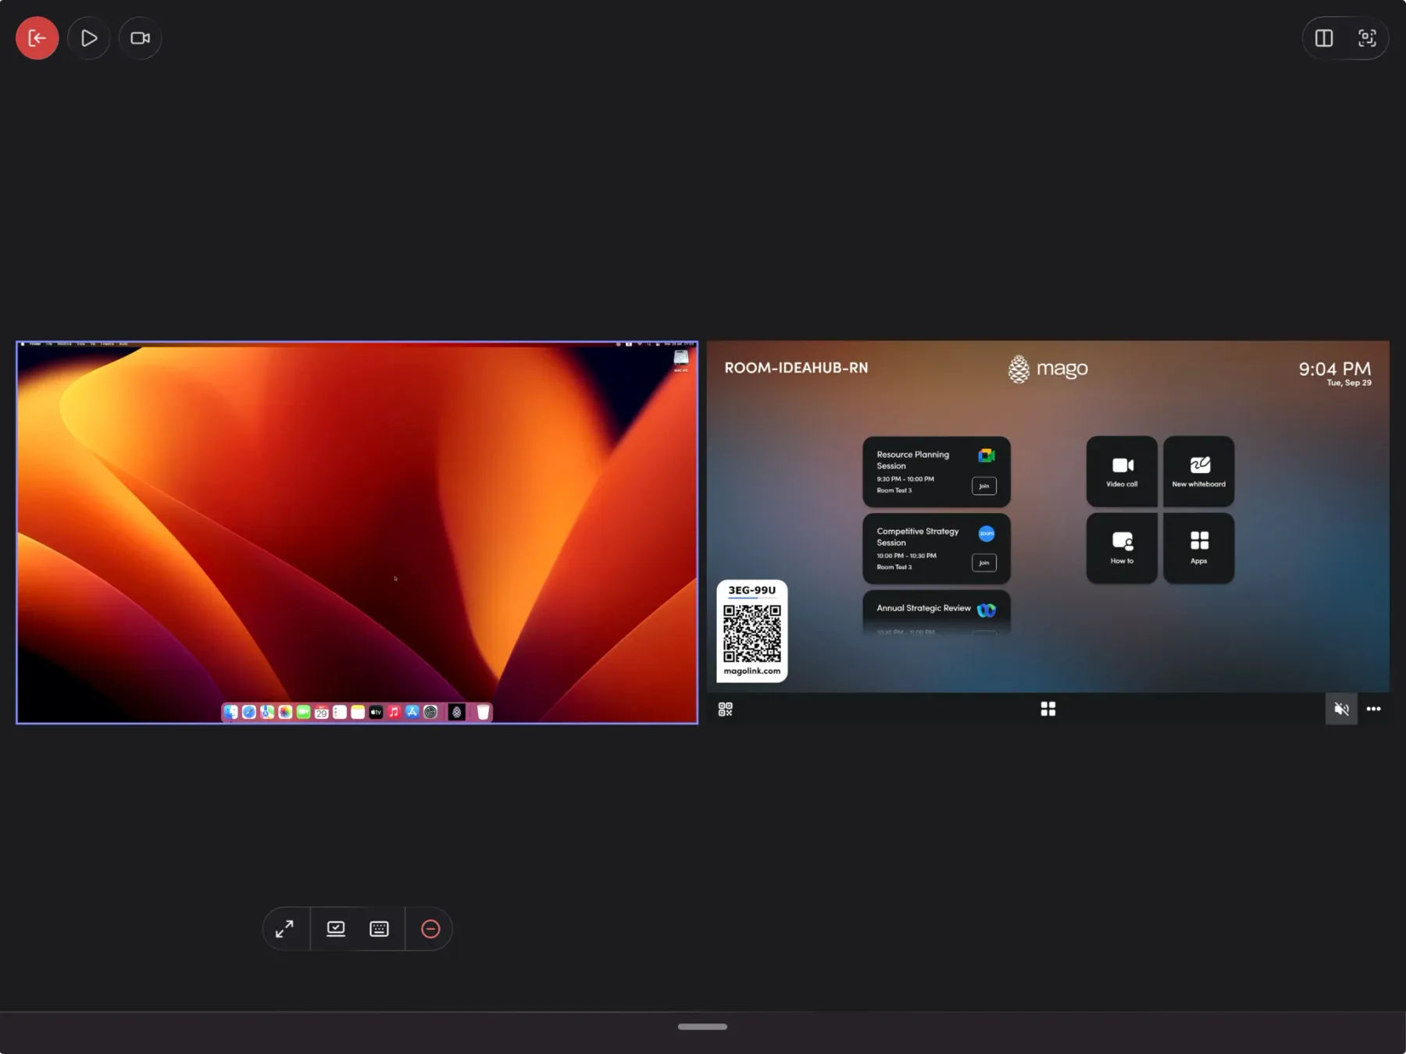Click the Competitive Strategy Session title
Image resolution: width=1406 pixels, height=1054 pixels.
click(918, 536)
